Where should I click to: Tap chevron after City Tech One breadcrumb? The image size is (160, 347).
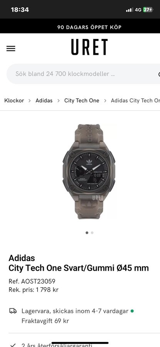[105, 101]
